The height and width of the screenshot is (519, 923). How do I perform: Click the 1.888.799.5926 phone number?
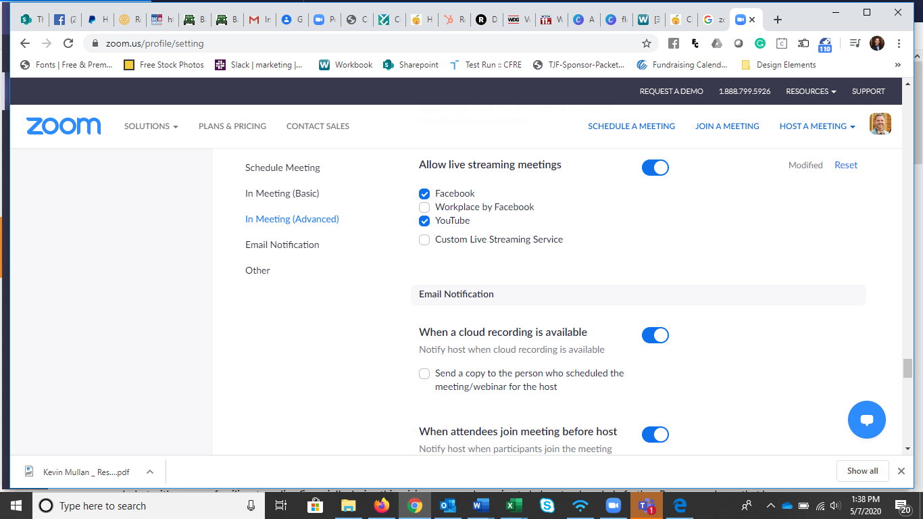click(745, 91)
